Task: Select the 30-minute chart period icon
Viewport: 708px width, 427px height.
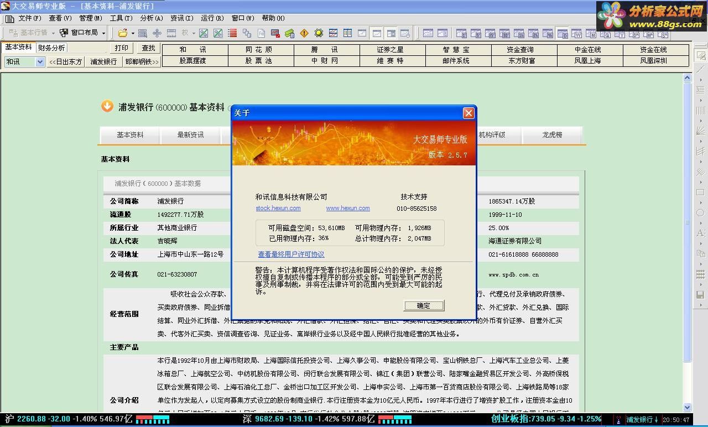Action: point(504,33)
